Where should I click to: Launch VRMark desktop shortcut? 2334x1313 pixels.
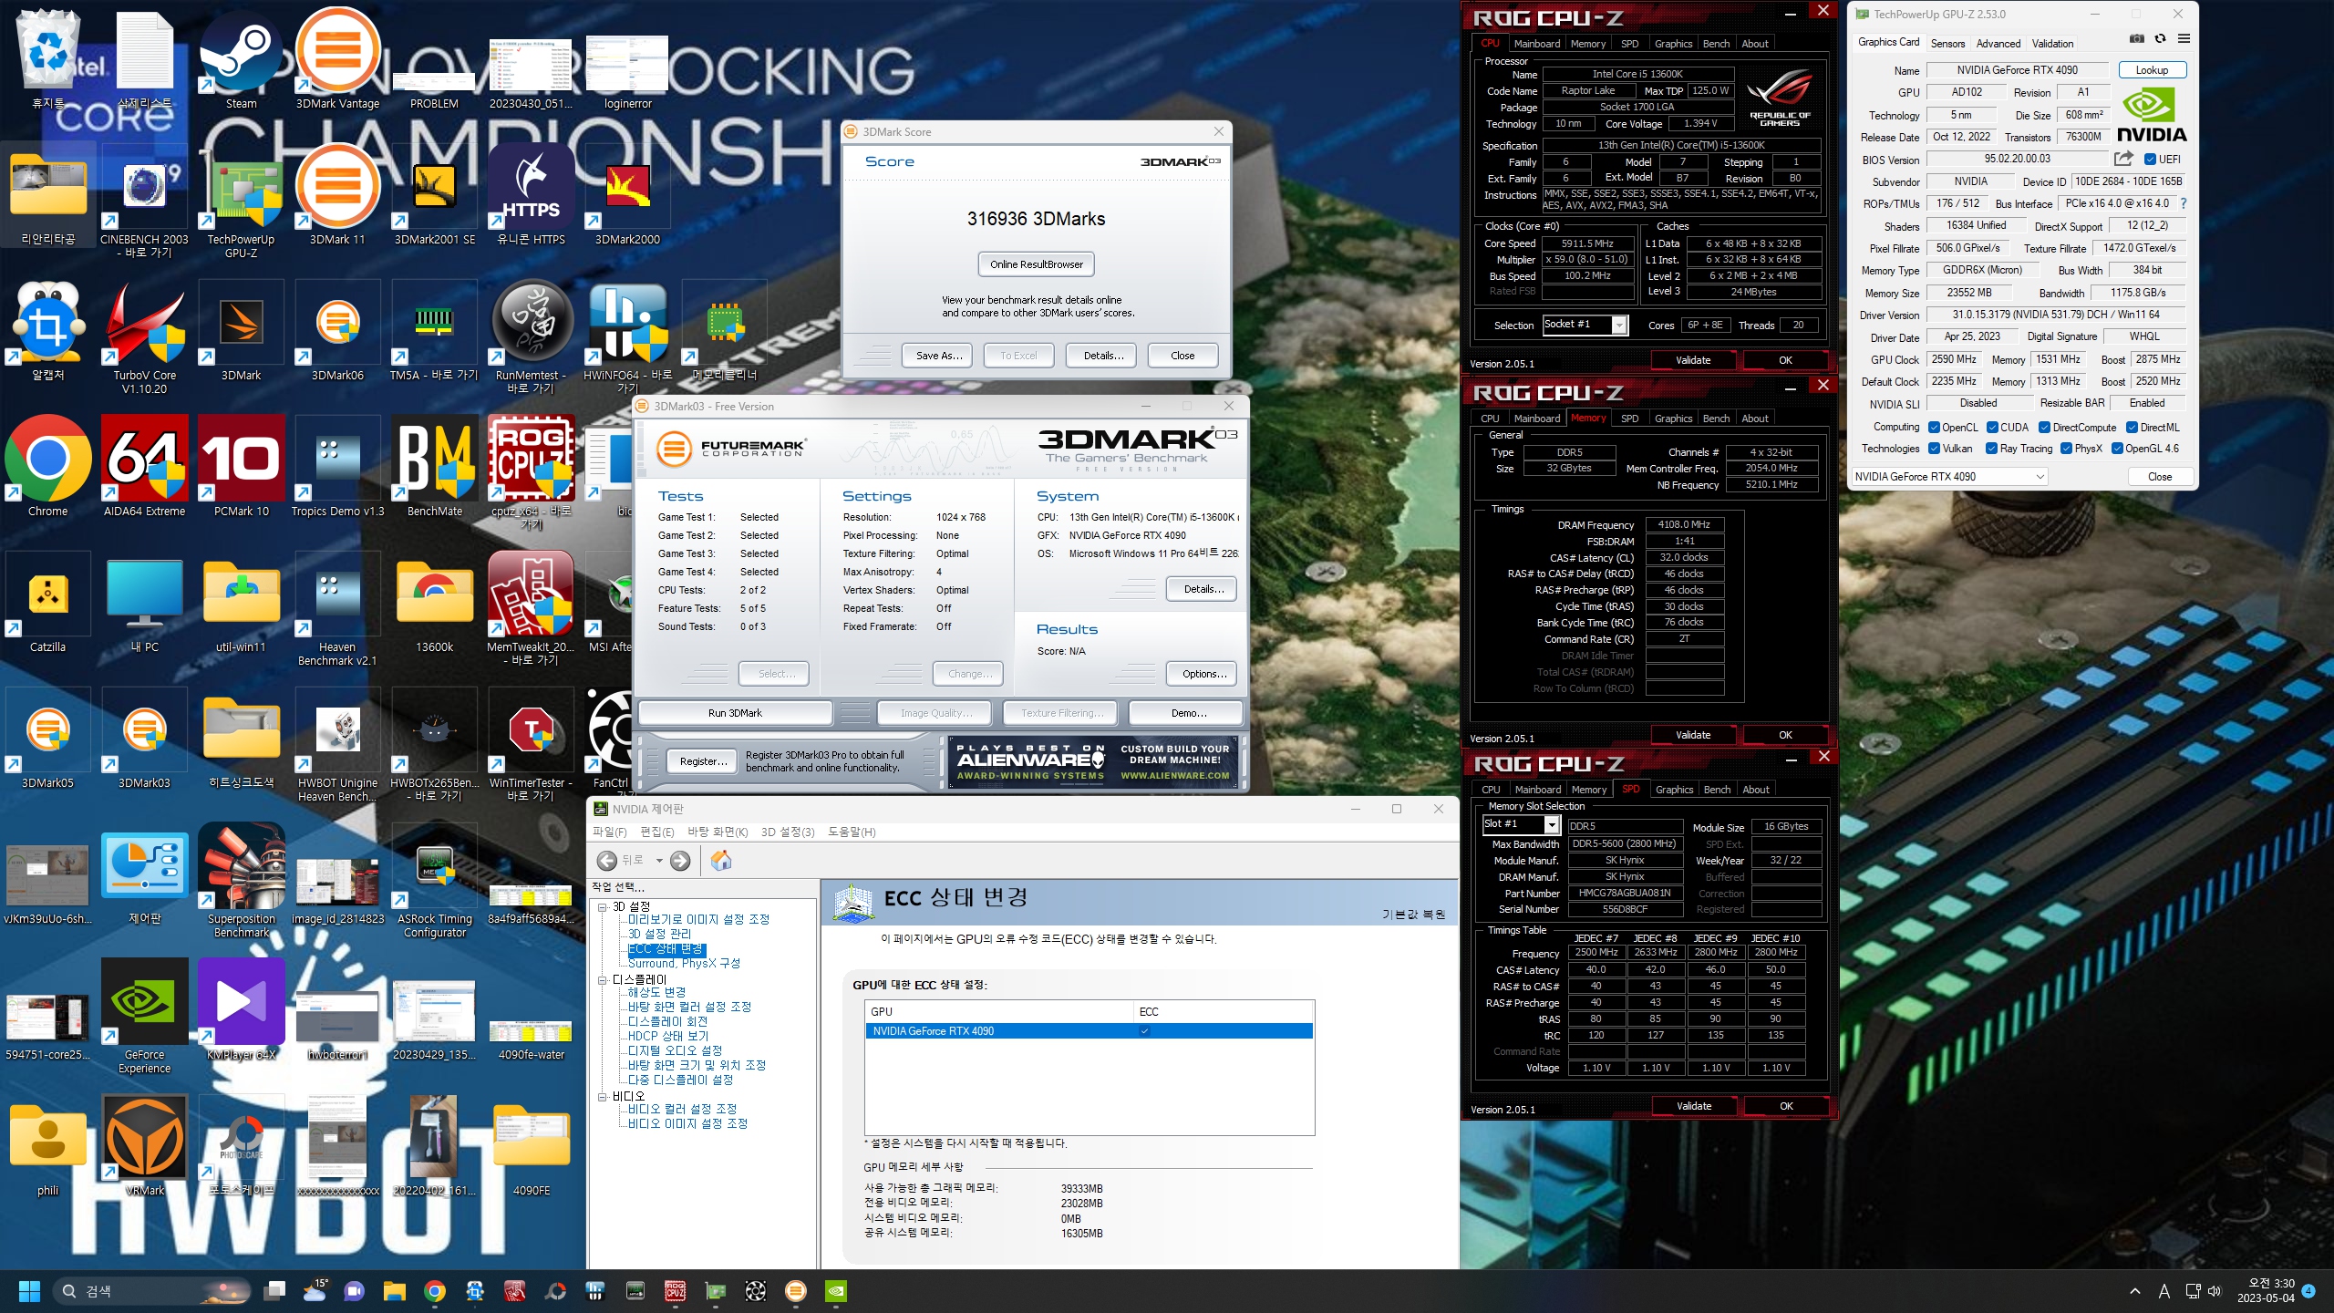[x=144, y=1147]
